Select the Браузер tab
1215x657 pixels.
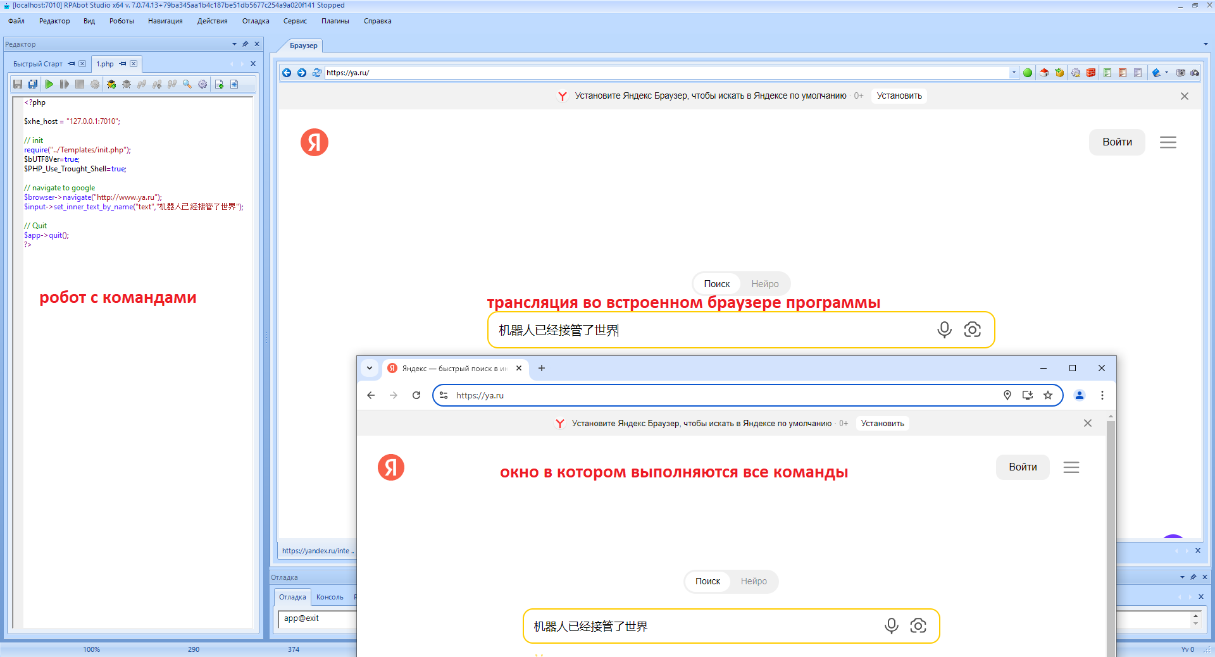point(304,46)
